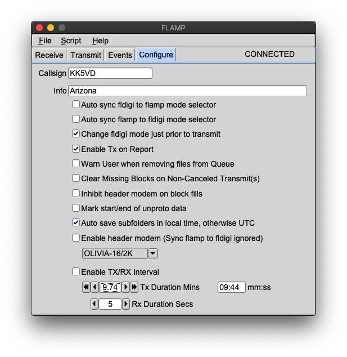Increase Tx Duration by large step double-arrow

tap(134, 287)
